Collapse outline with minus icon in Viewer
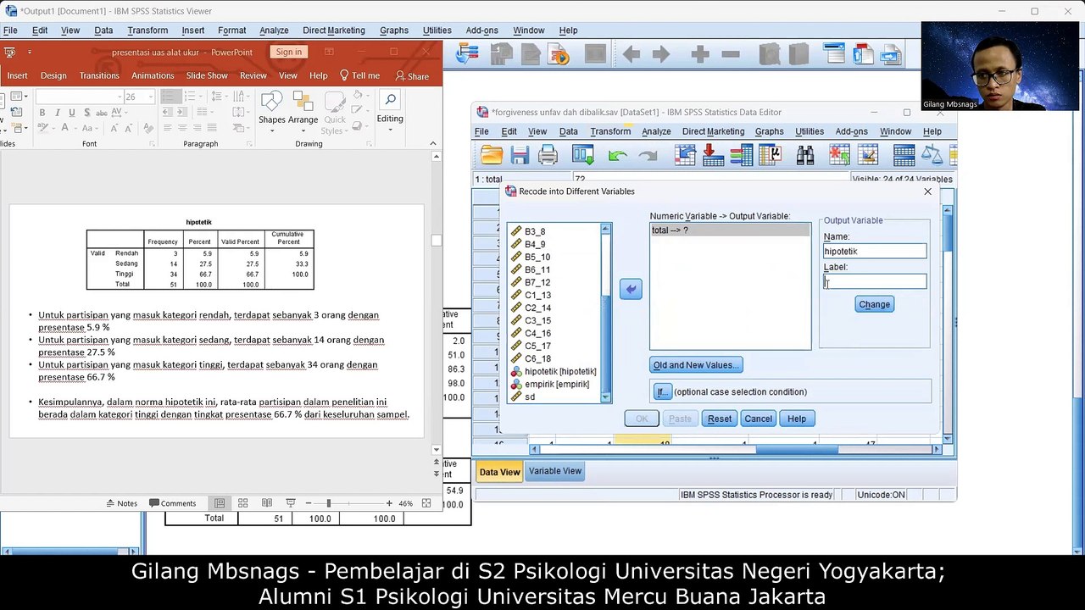 tap(730, 54)
